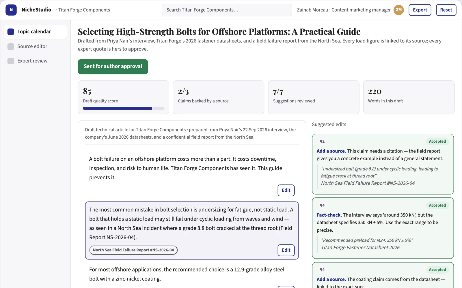Click the NicheStudio logo icon
Viewport: 462px width, 288px height.
11,10
